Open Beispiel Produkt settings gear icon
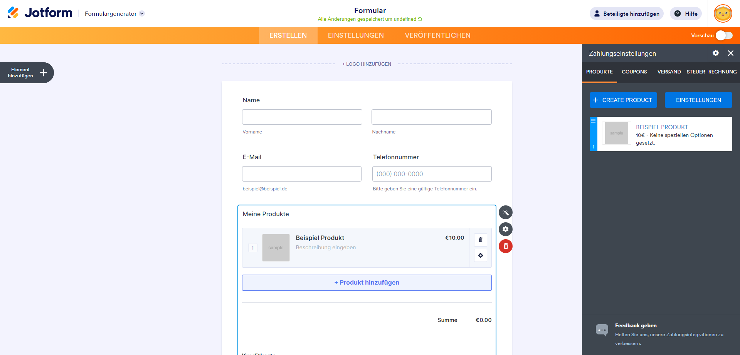Viewport: 740px width, 355px height. (x=480, y=255)
